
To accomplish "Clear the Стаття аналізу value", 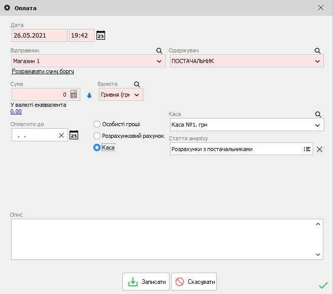I will (x=319, y=150).
